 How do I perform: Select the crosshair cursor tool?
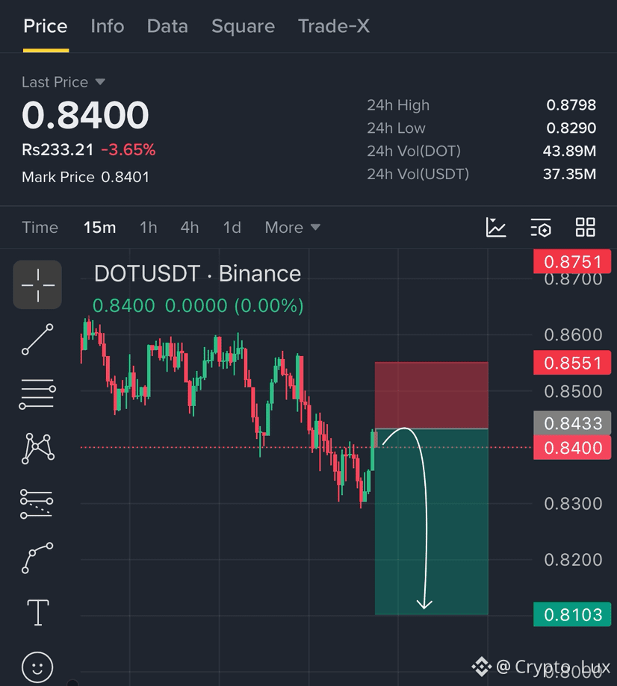(37, 285)
